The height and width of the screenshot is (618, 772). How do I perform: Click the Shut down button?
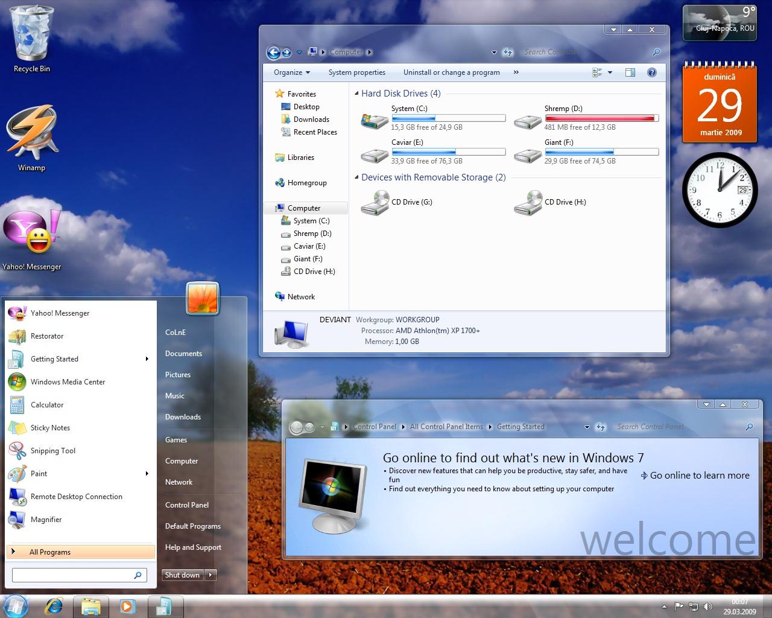(x=182, y=575)
